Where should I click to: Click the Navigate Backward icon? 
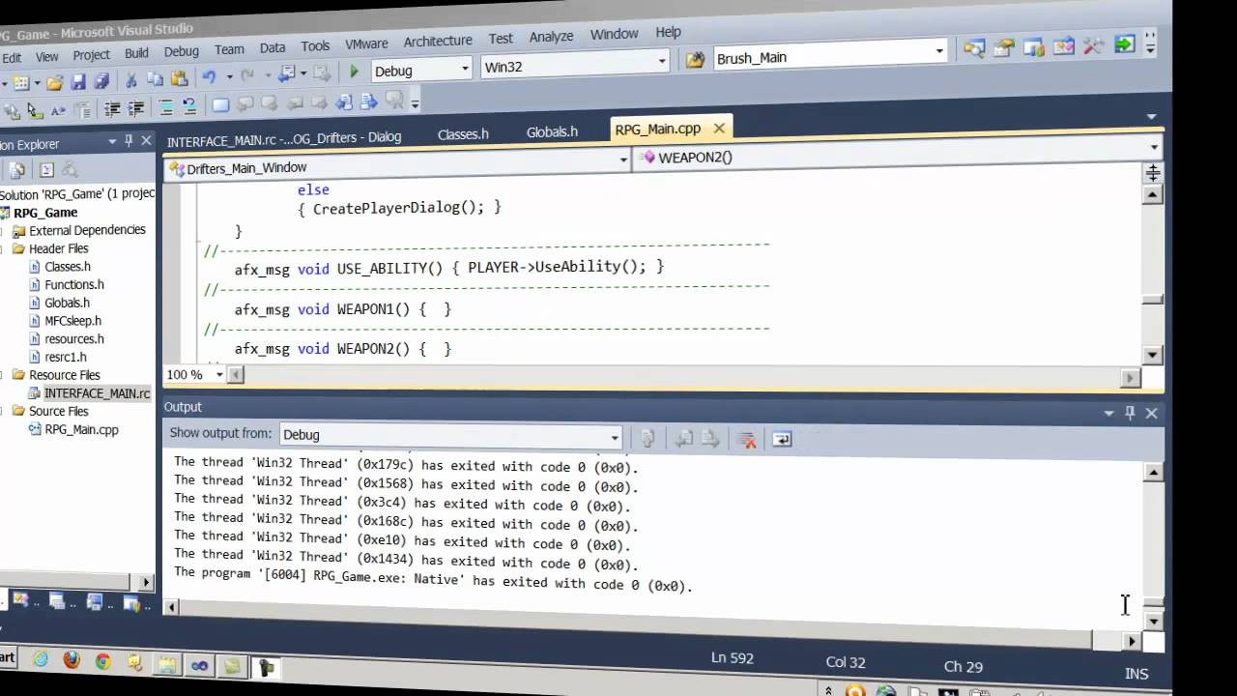point(287,73)
